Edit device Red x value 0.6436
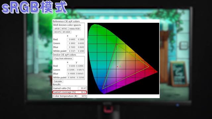212x119 pixels. (x=71, y=66)
